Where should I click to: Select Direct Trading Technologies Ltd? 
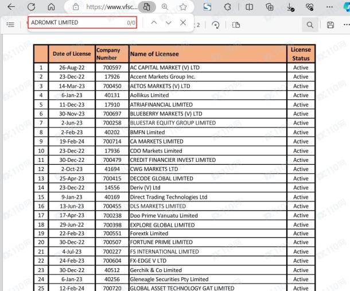click(169, 197)
